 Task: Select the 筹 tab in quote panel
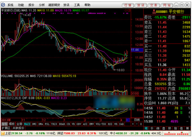click(x=187, y=128)
